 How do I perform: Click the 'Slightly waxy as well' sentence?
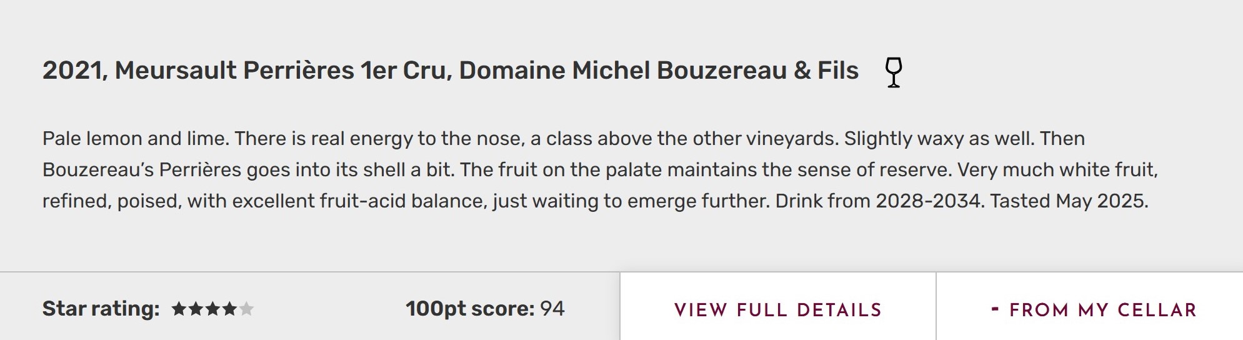point(939,138)
